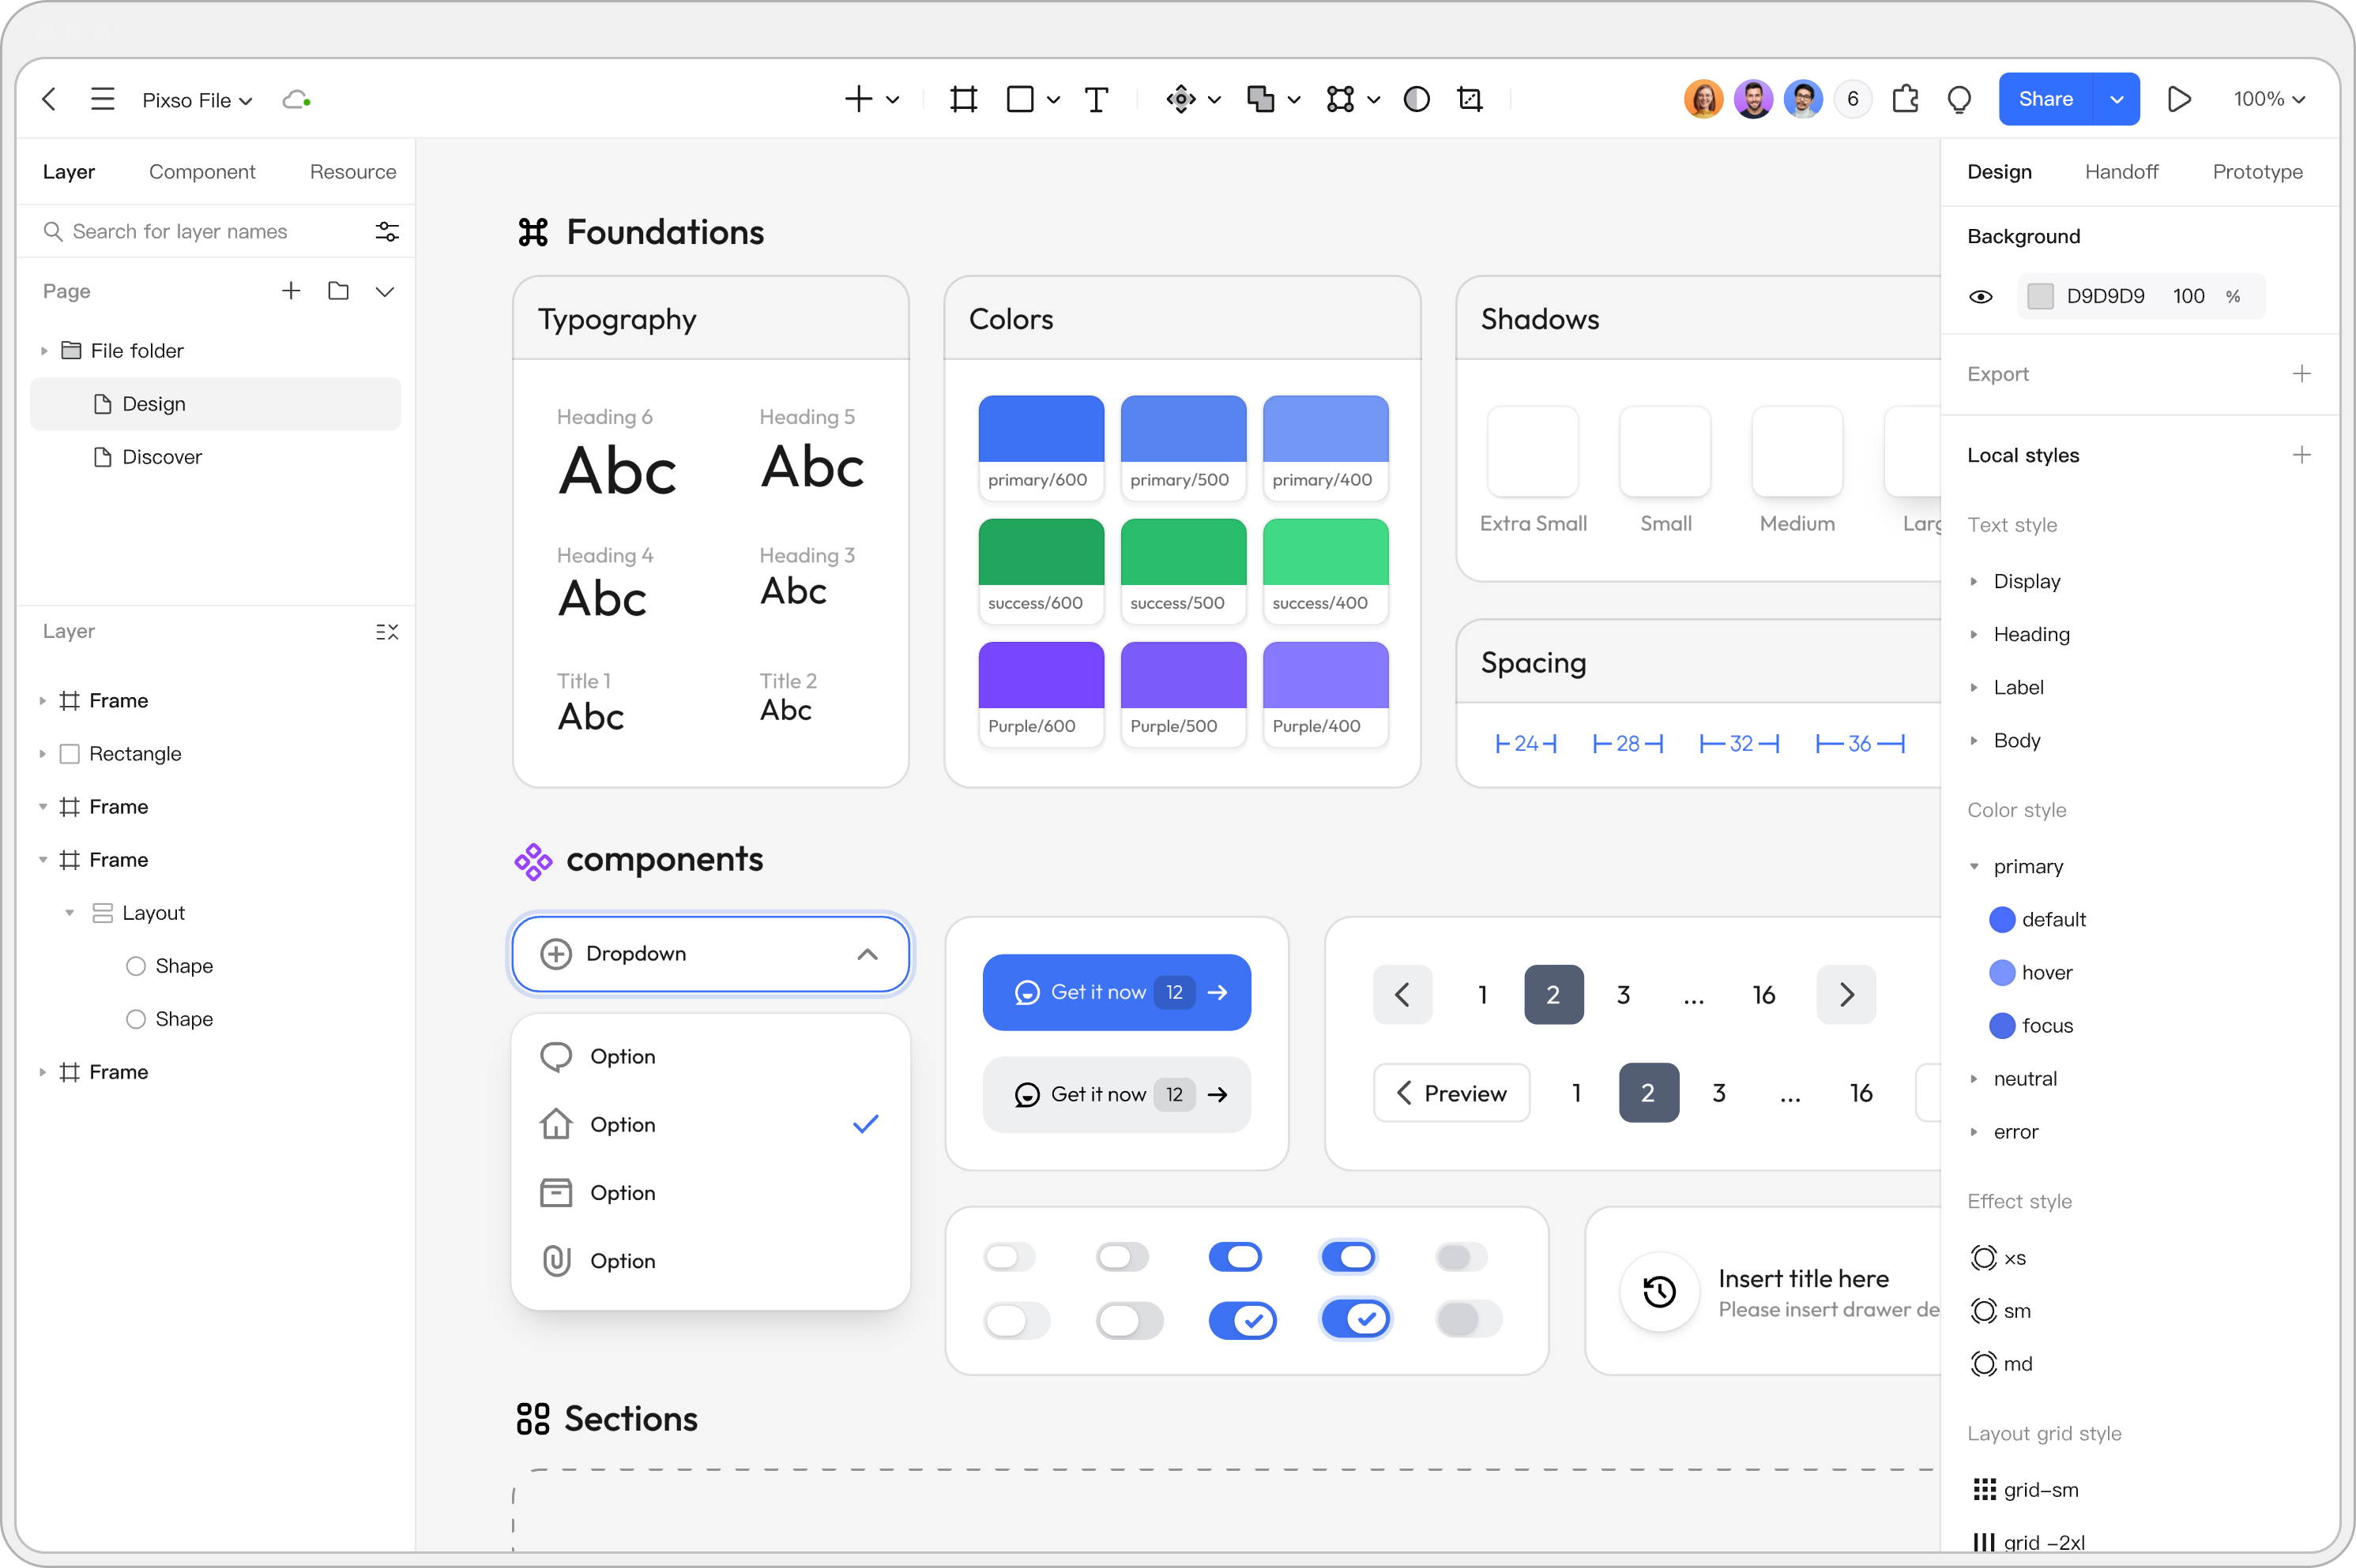
Task: Toggle the second off switch in top row
Action: [x=1123, y=1257]
